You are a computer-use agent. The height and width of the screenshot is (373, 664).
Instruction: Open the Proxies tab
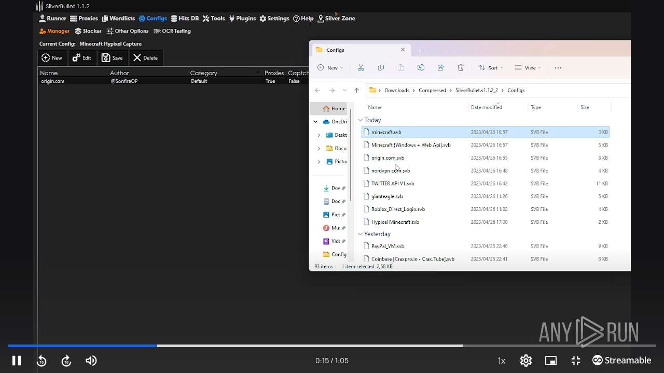pos(84,18)
